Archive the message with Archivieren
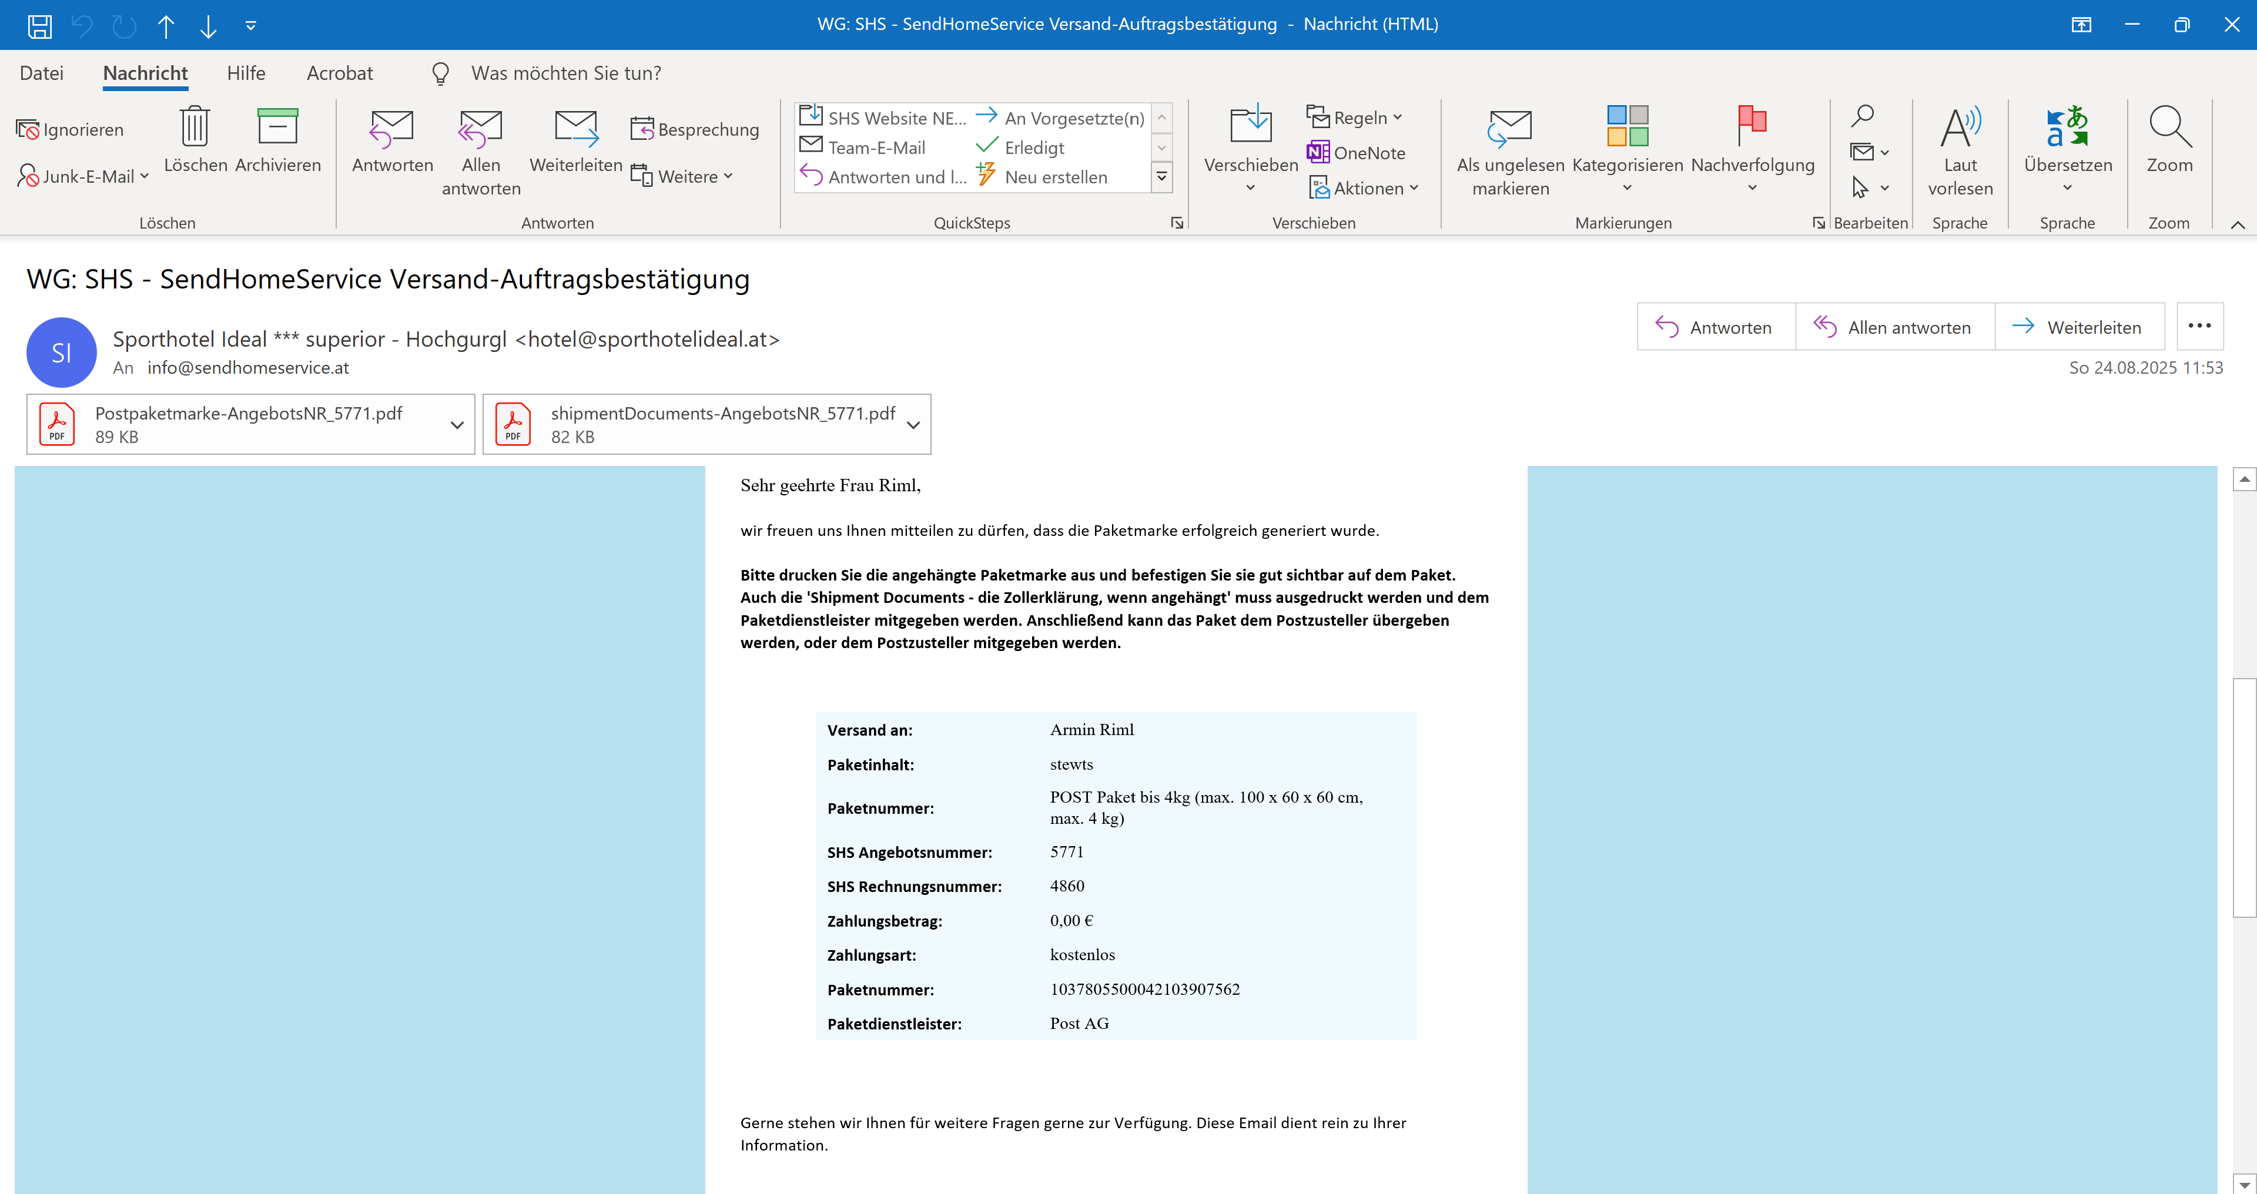The image size is (2257, 1194). coord(278,140)
